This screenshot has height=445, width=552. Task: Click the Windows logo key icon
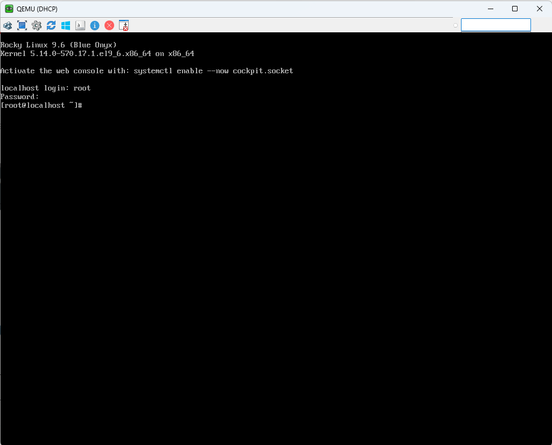tap(66, 25)
